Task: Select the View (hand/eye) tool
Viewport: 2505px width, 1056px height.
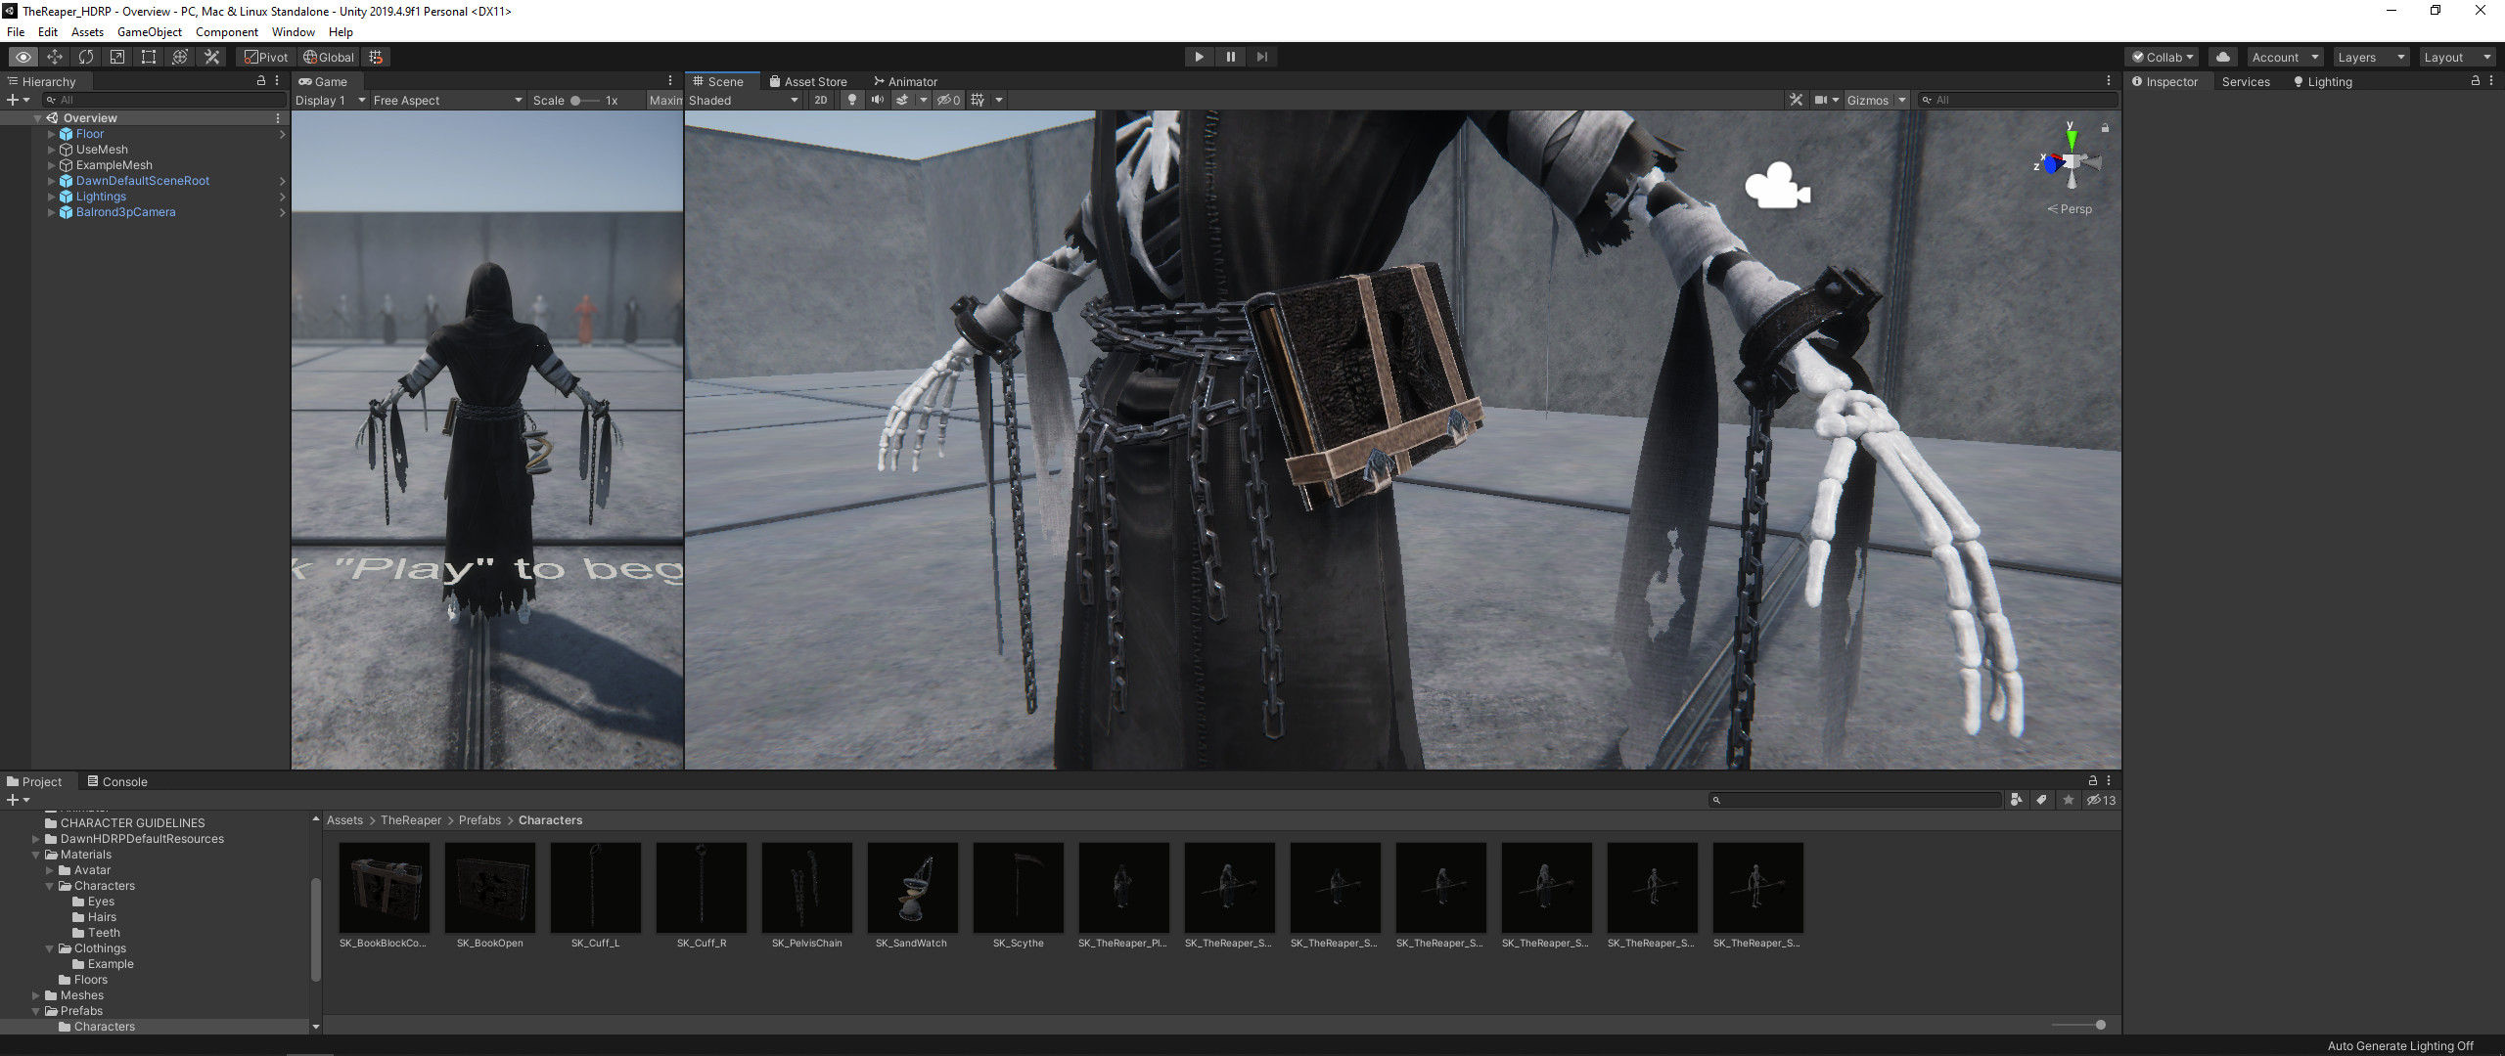Action: point(23,57)
